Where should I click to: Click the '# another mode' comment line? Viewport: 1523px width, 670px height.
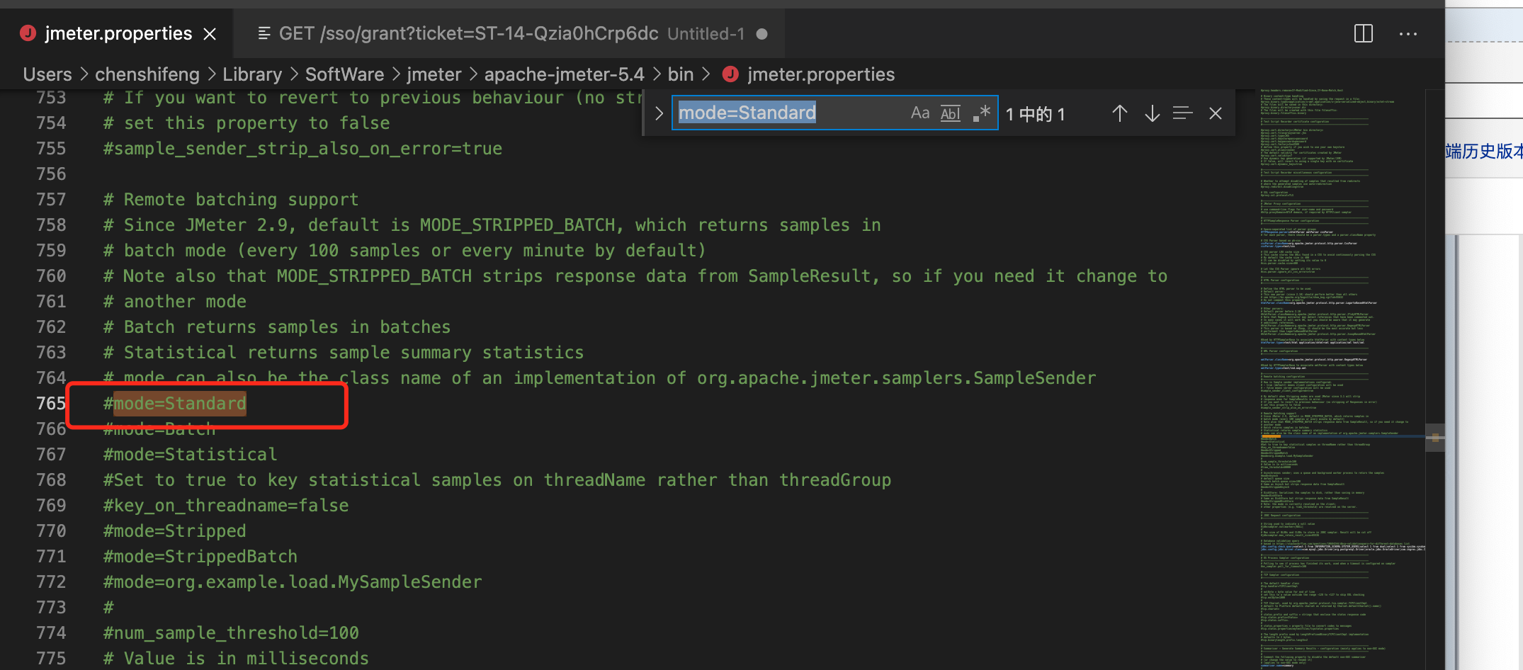click(175, 302)
